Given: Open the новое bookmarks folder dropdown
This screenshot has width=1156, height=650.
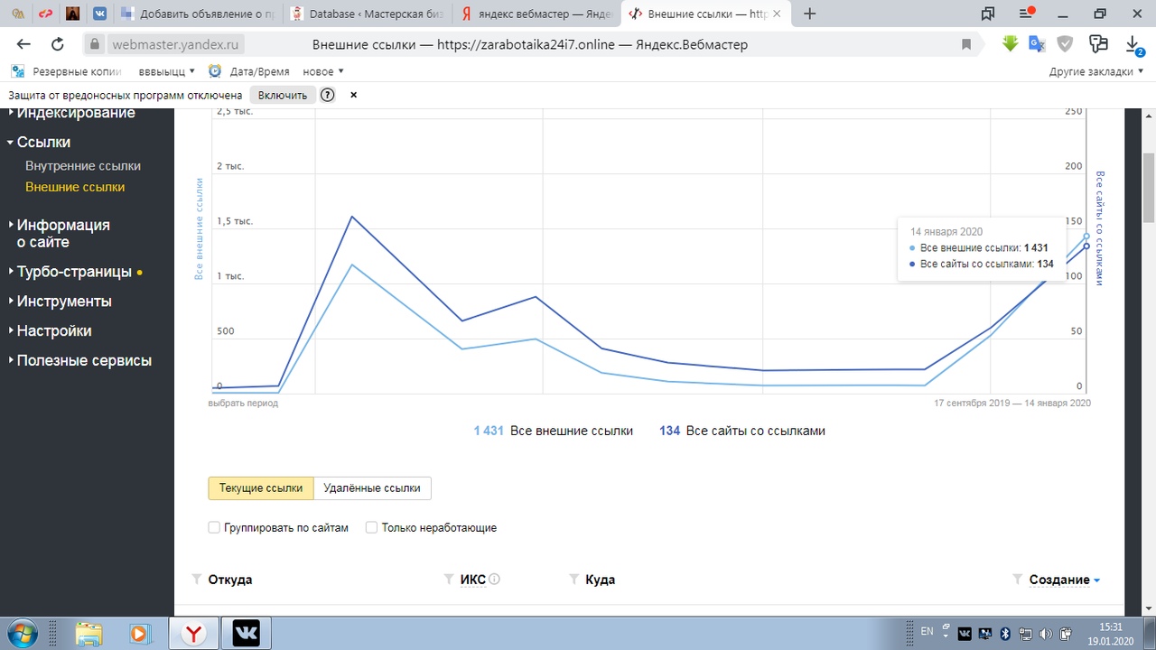Looking at the screenshot, I should click(x=323, y=71).
